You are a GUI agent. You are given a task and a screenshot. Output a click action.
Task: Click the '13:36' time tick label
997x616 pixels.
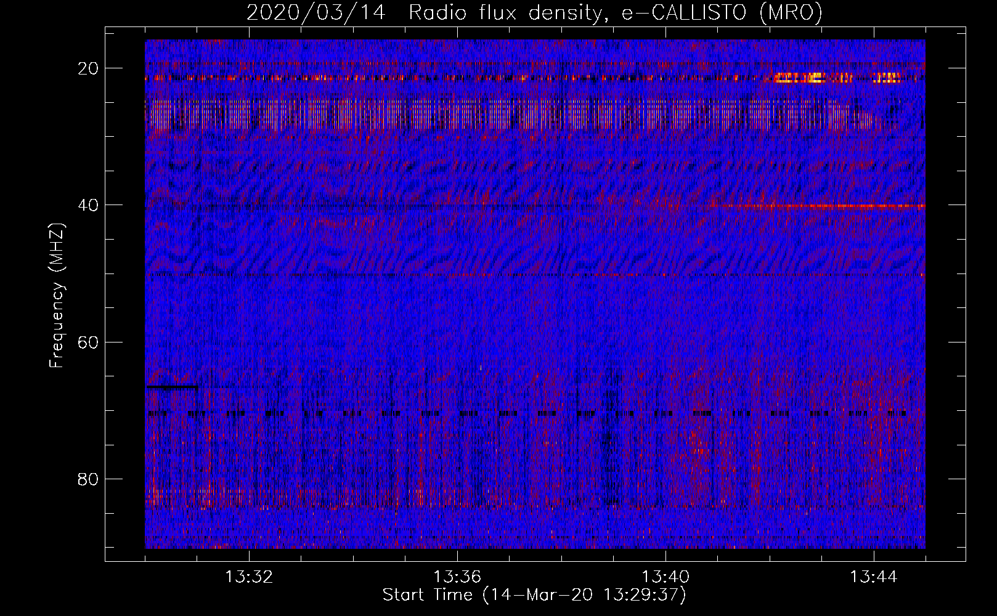457,577
